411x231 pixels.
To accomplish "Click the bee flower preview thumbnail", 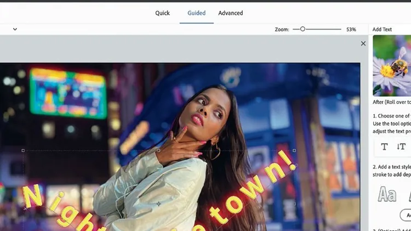I will coord(392,66).
